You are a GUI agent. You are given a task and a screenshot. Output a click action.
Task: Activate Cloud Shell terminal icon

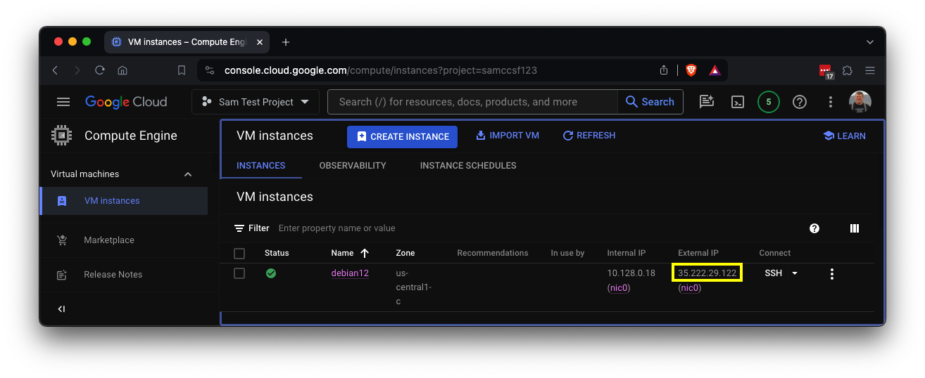point(737,102)
